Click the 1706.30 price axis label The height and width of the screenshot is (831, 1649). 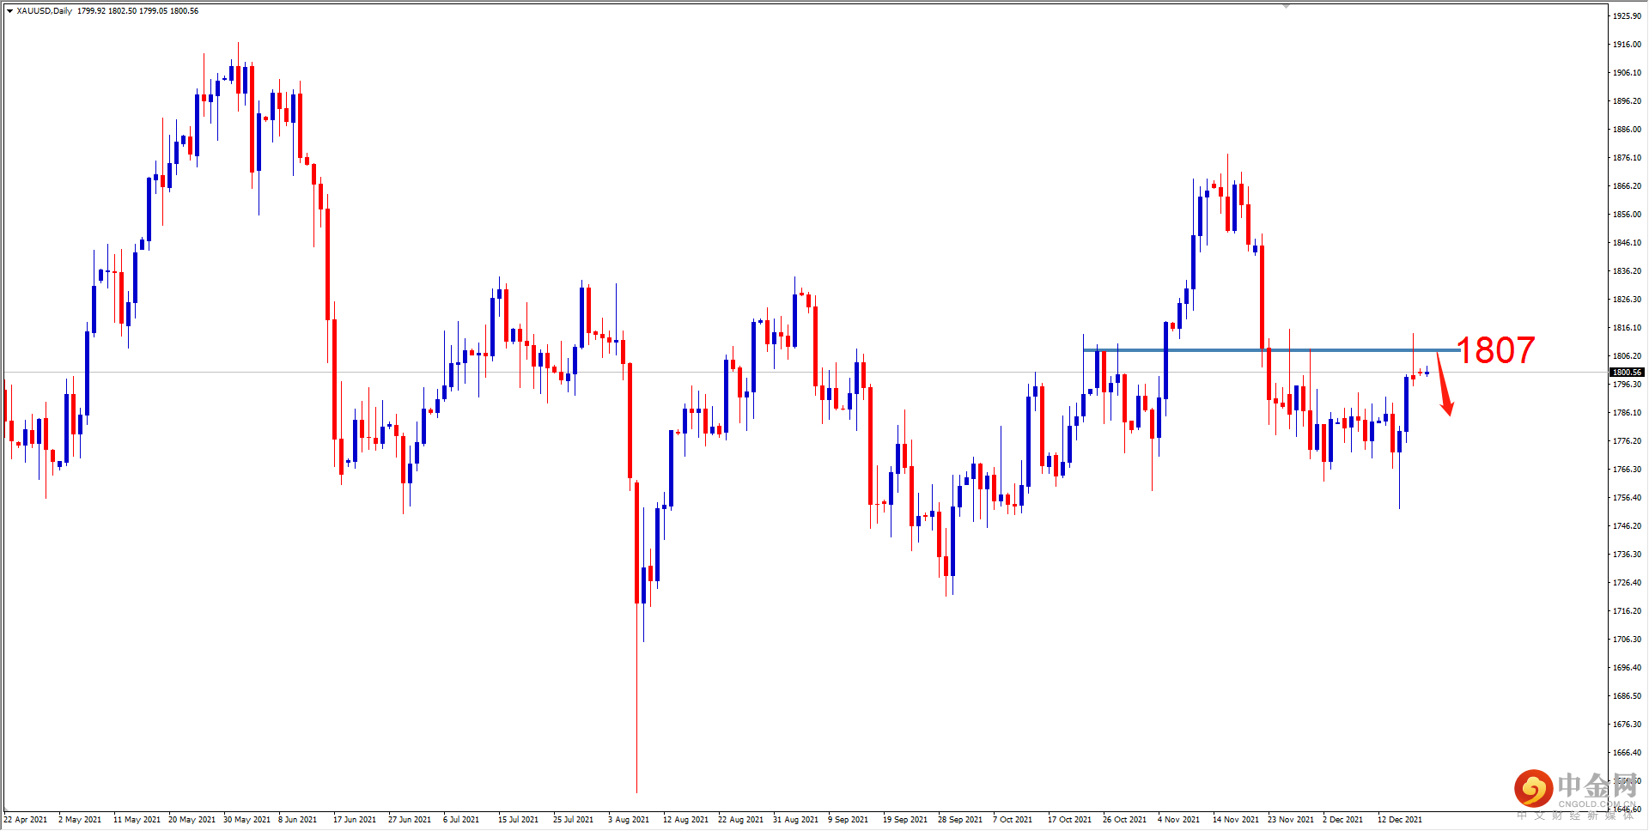click(x=1627, y=640)
